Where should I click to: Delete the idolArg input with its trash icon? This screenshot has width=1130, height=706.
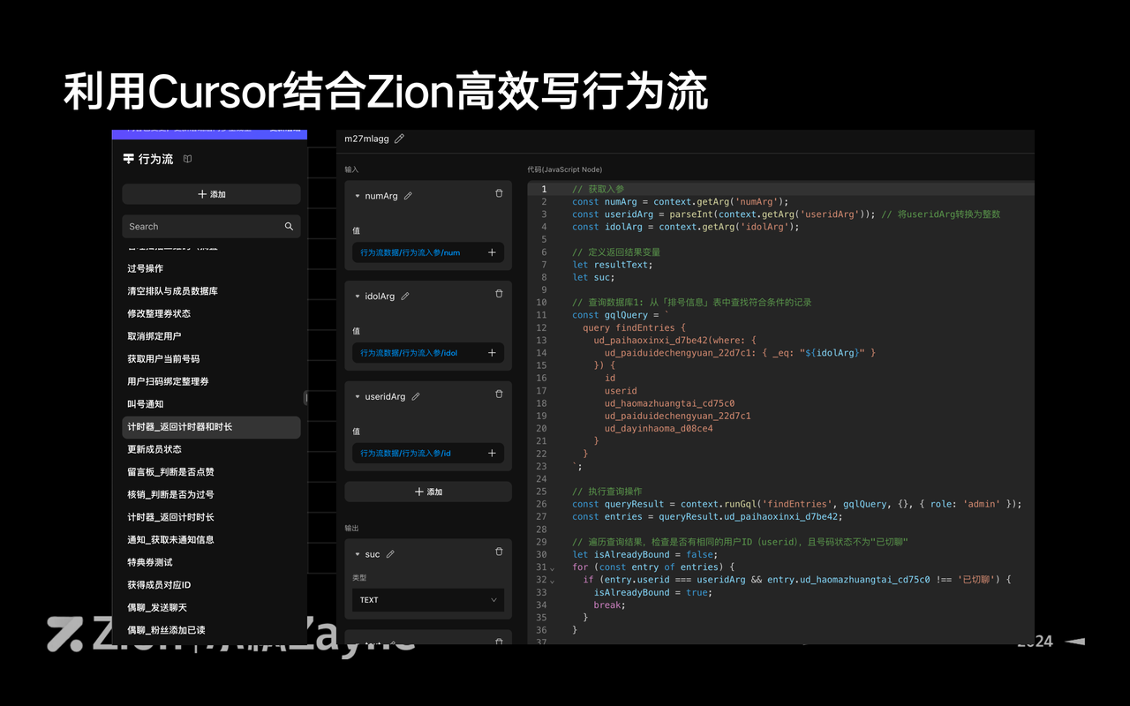click(x=499, y=294)
